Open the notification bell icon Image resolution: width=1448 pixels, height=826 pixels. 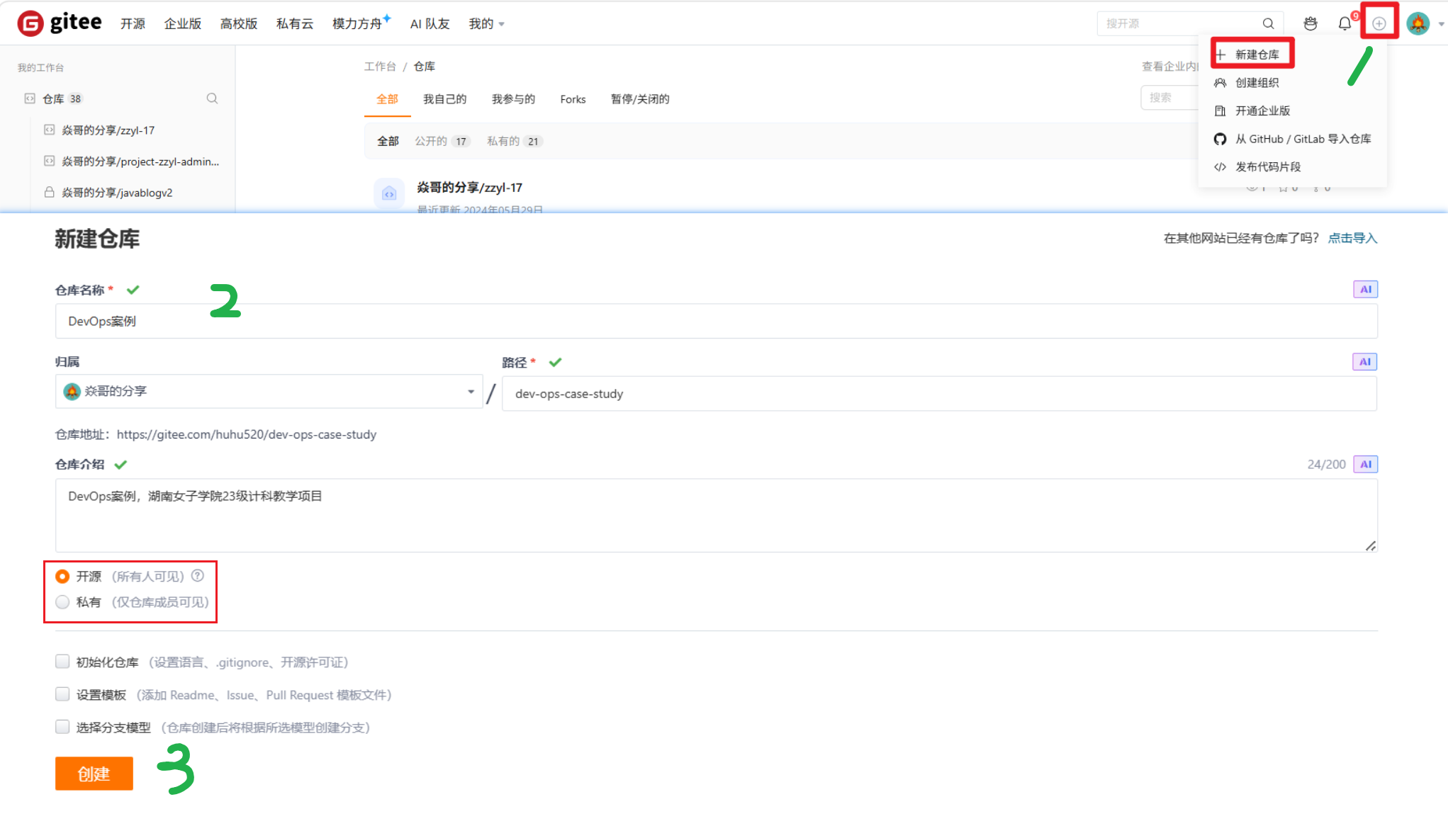tap(1345, 23)
